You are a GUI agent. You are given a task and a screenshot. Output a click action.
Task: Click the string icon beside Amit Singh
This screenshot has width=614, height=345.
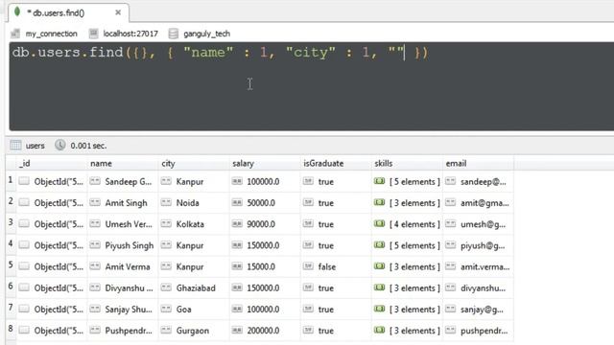click(x=95, y=202)
